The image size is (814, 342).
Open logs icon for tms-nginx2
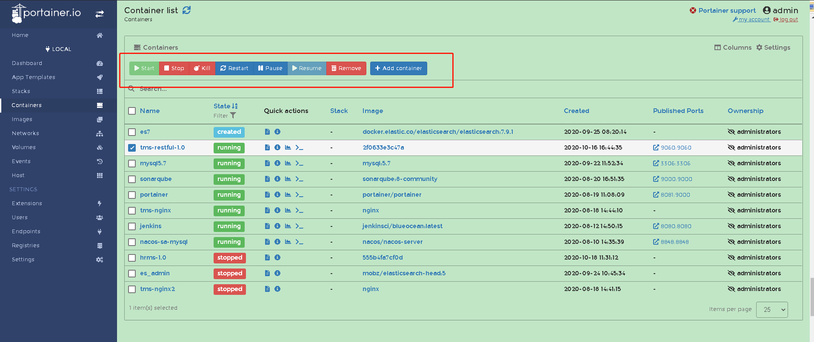click(267, 289)
